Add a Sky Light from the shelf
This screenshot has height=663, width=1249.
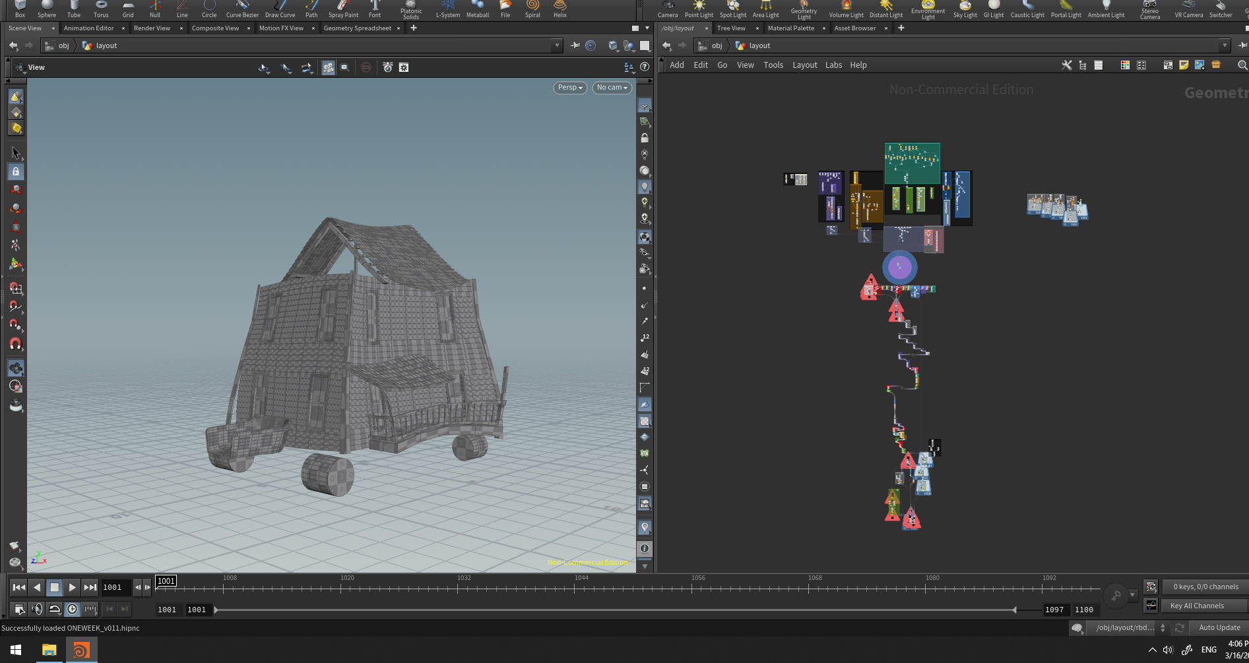point(965,9)
